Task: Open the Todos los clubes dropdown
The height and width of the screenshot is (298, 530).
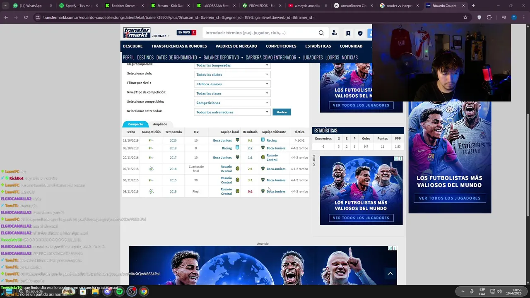Action: pos(232,74)
